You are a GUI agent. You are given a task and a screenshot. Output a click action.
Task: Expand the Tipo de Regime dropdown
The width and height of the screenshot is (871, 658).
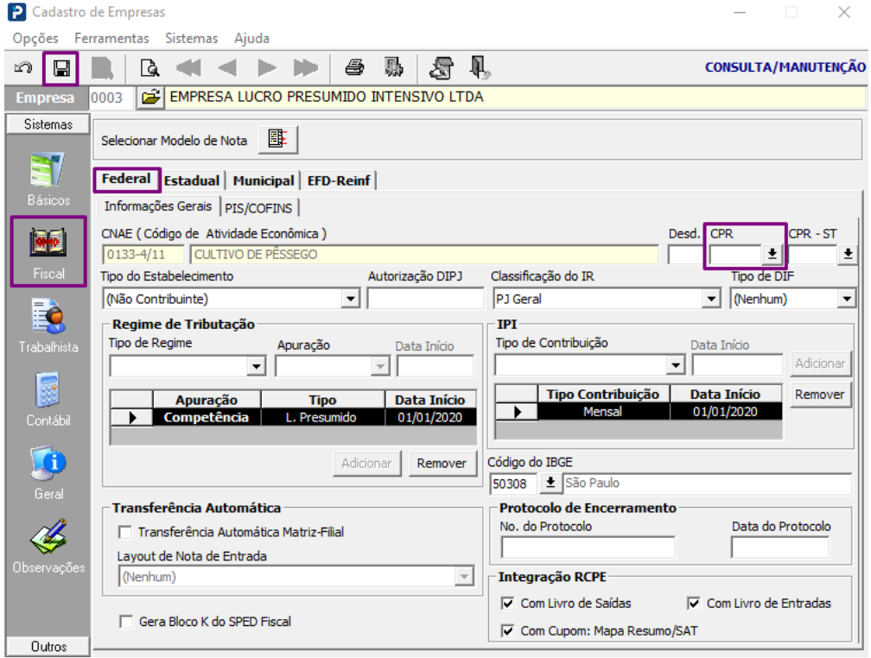click(257, 366)
